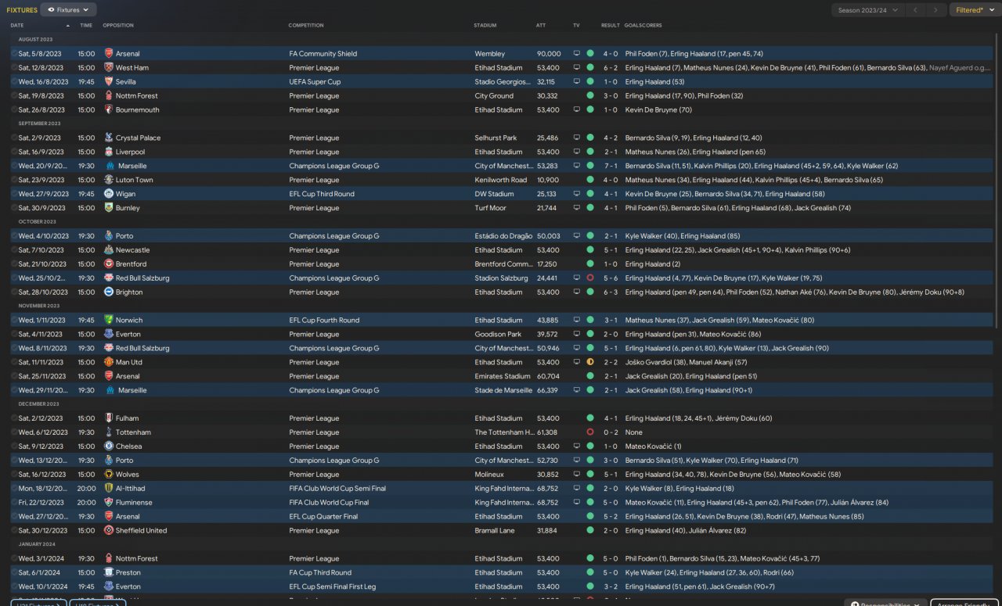Image resolution: width=1002 pixels, height=606 pixels.
Task: Click the Sheffield United club badge
Action: coord(108,531)
